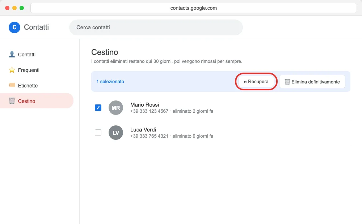Click the trash icon in Elimina definitivamente
This screenshot has height=224, width=362.
tap(287, 82)
